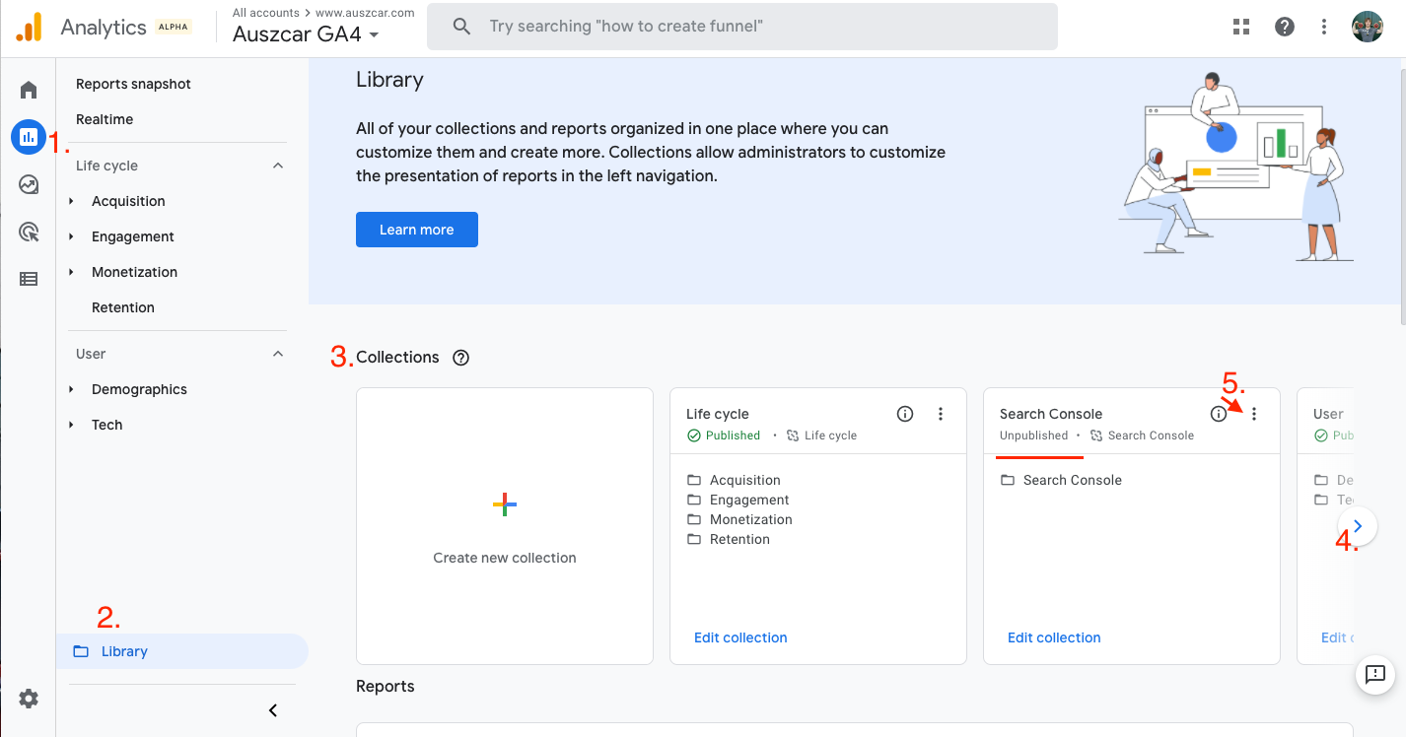Click the Learn more button
The height and width of the screenshot is (737, 1406).
[417, 230]
